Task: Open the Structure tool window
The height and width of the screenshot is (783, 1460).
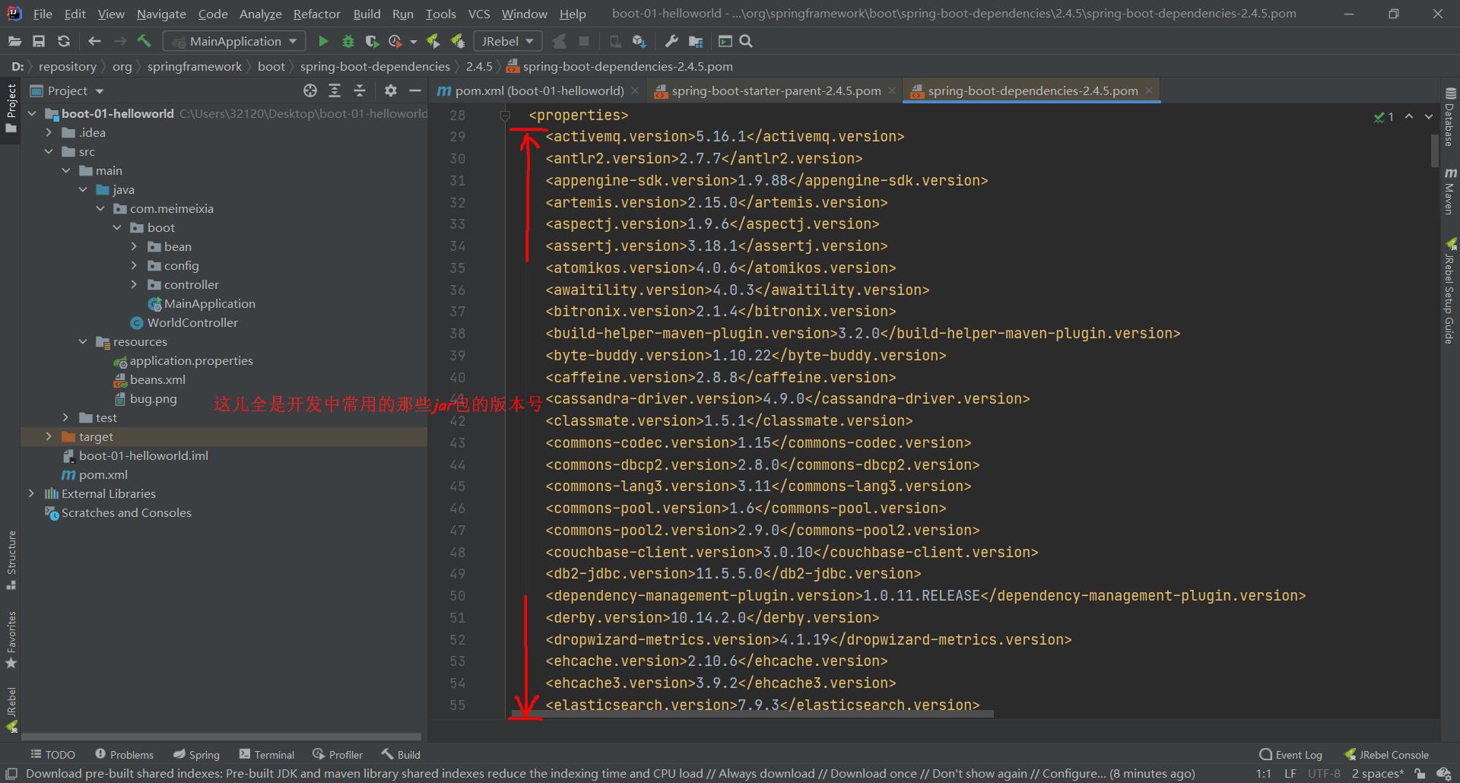Action: pos(11,560)
